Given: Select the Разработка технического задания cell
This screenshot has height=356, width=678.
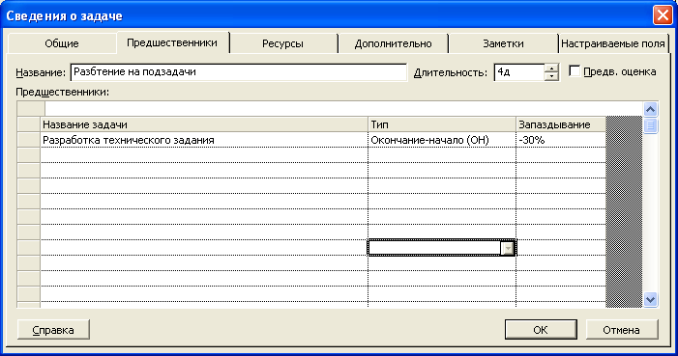Looking at the screenshot, I should (x=204, y=140).
